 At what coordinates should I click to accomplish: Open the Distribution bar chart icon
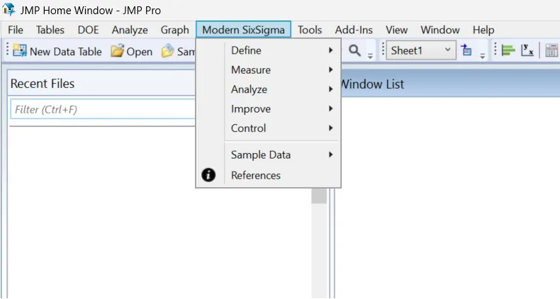pos(508,50)
